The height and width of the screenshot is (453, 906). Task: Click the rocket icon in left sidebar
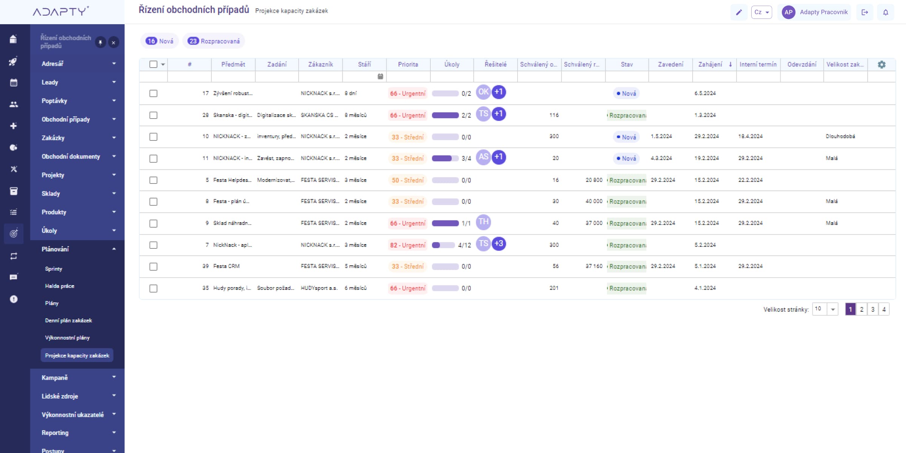coord(14,61)
